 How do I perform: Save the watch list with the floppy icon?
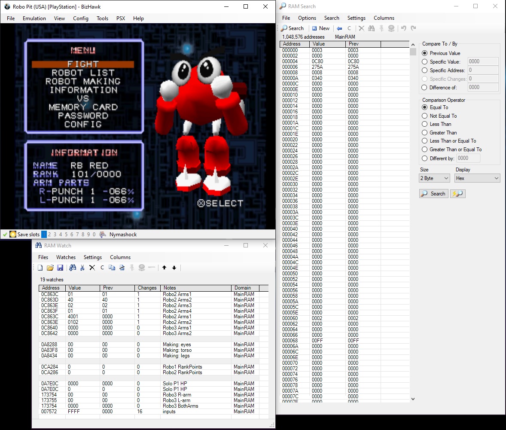tap(60, 268)
